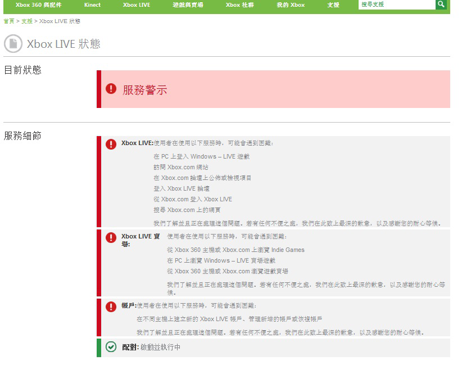Click the line mentioning Indie Games
The image size is (462, 374).
pos(235,250)
